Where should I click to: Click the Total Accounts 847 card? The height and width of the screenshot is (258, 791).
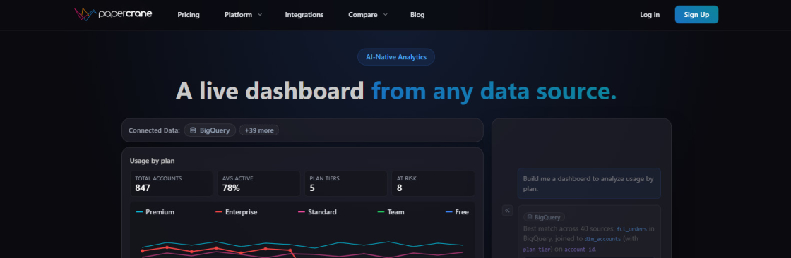(x=172, y=183)
